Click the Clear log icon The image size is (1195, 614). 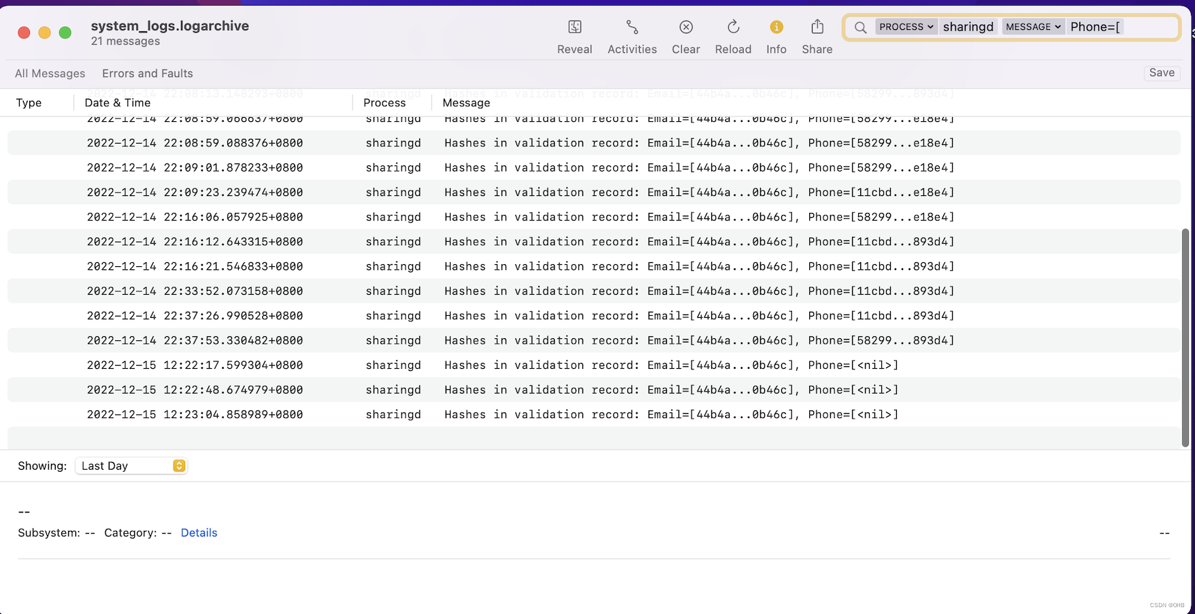click(x=686, y=27)
